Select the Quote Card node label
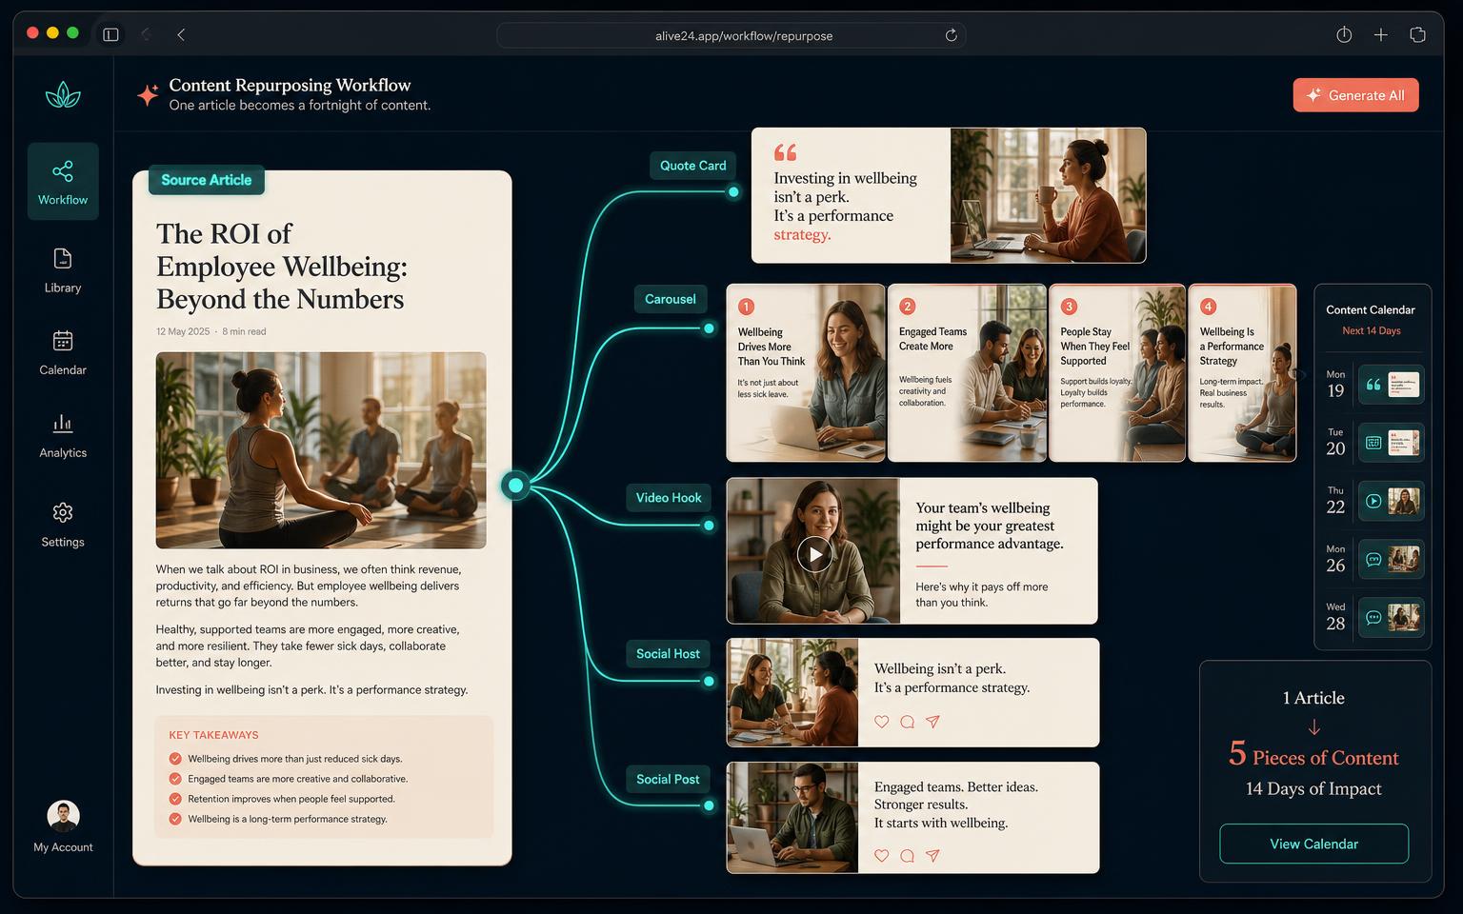The height and width of the screenshot is (914, 1463). (692, 166)
